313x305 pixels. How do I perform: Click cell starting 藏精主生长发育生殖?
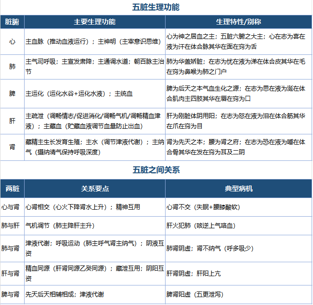tap(95, 147)
